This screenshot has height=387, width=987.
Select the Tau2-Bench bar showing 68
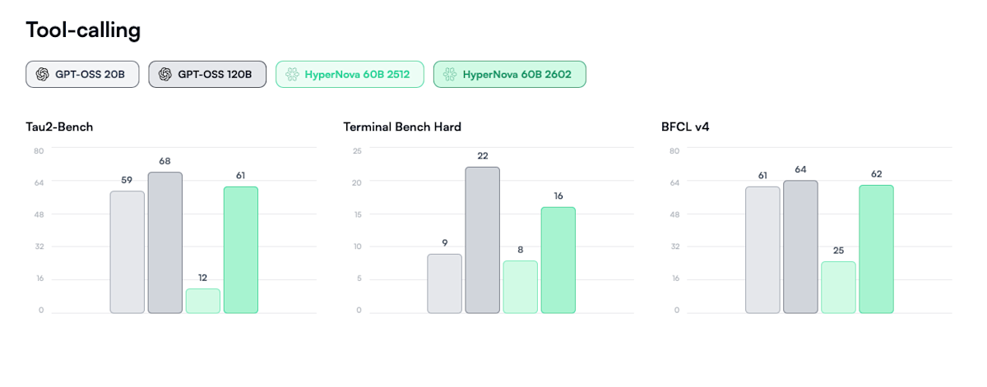tap(165, 242)
